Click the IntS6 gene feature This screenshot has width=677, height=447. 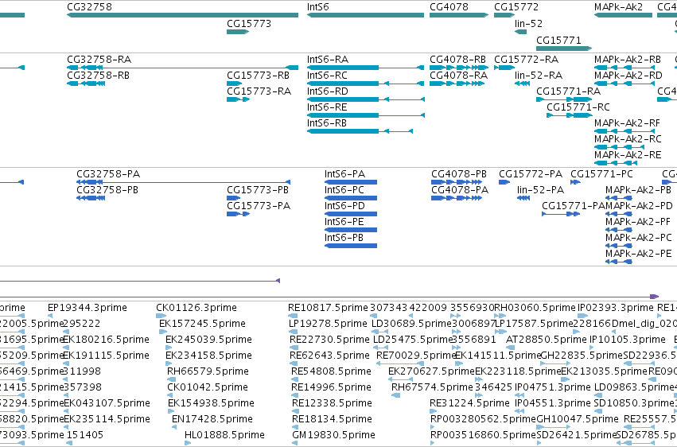[365, 15]
